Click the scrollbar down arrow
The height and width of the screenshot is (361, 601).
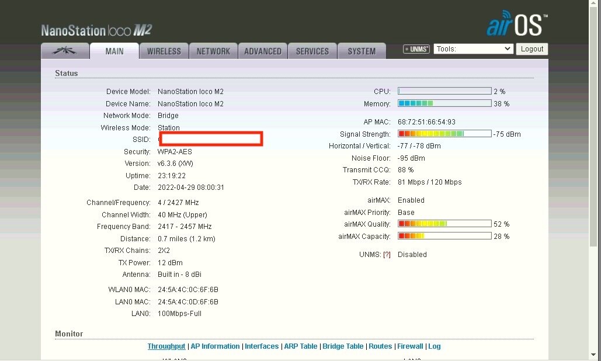[593, 355]
